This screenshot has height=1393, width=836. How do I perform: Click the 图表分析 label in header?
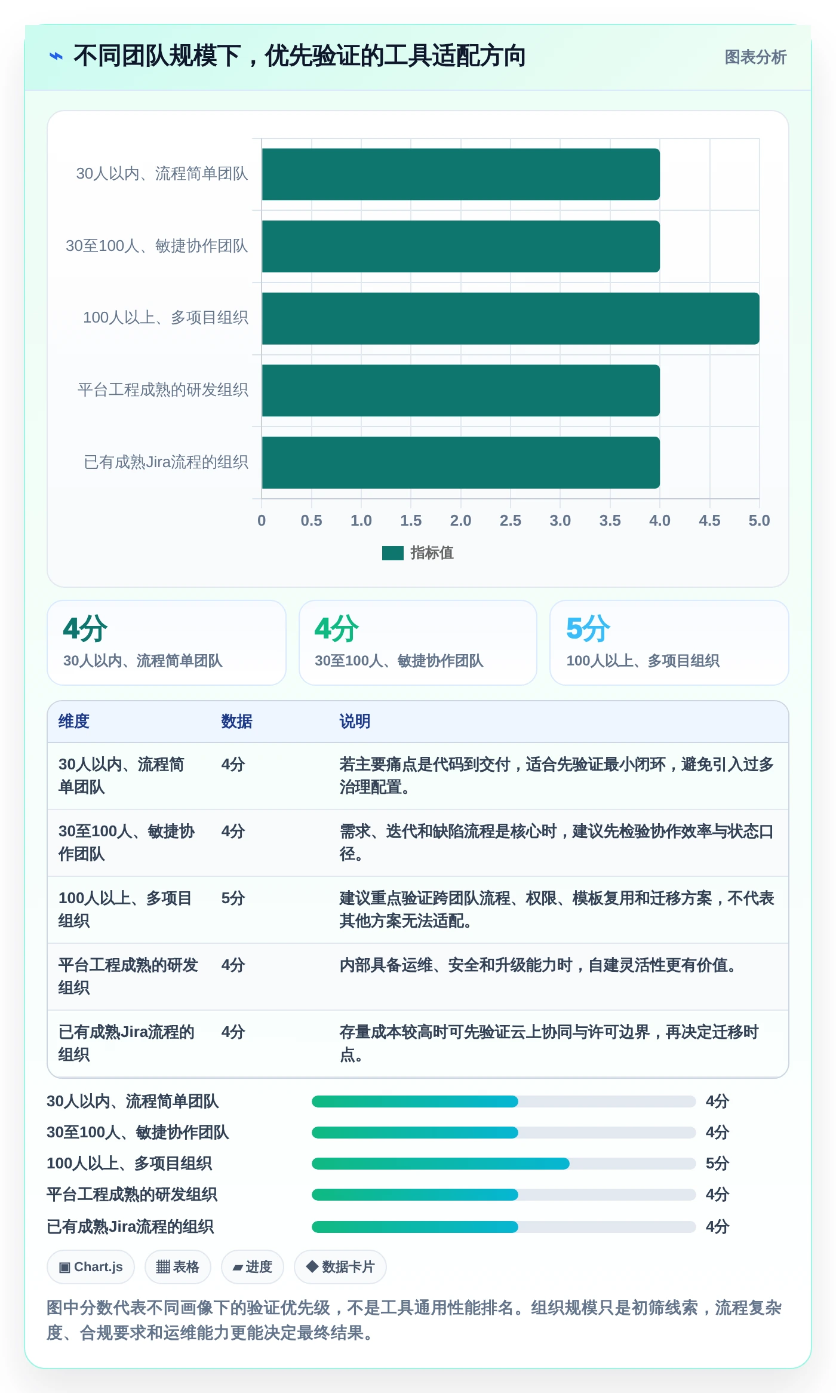tap(755, 57)
